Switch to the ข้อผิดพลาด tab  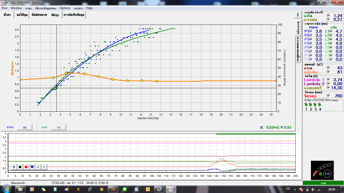coord(39,15)
